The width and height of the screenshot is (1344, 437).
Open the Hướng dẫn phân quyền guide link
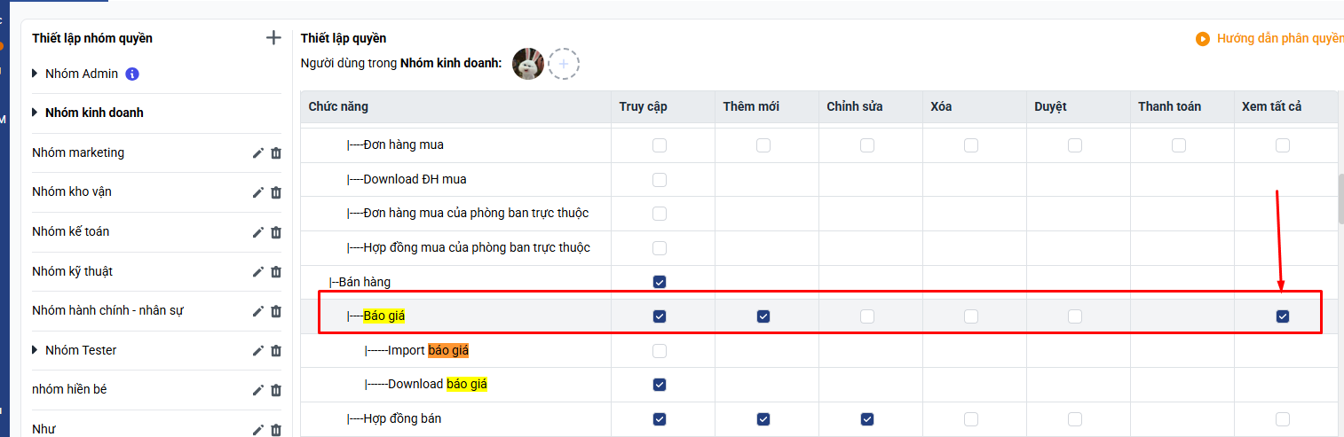tap(1278, 39)
